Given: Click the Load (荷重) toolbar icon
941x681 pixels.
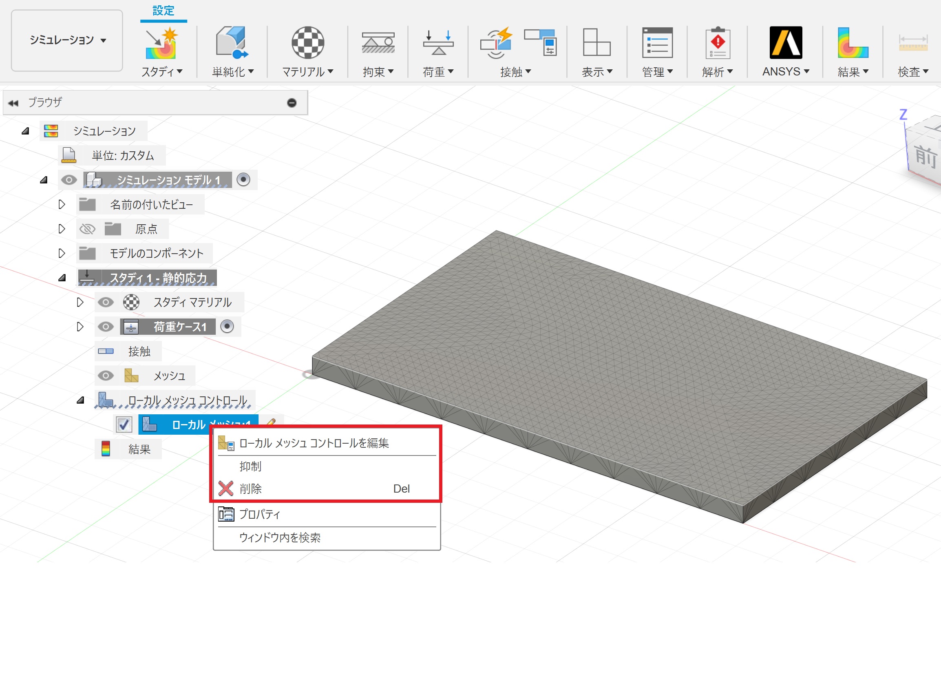Looking at the screenshot, I should click(438, 43).
